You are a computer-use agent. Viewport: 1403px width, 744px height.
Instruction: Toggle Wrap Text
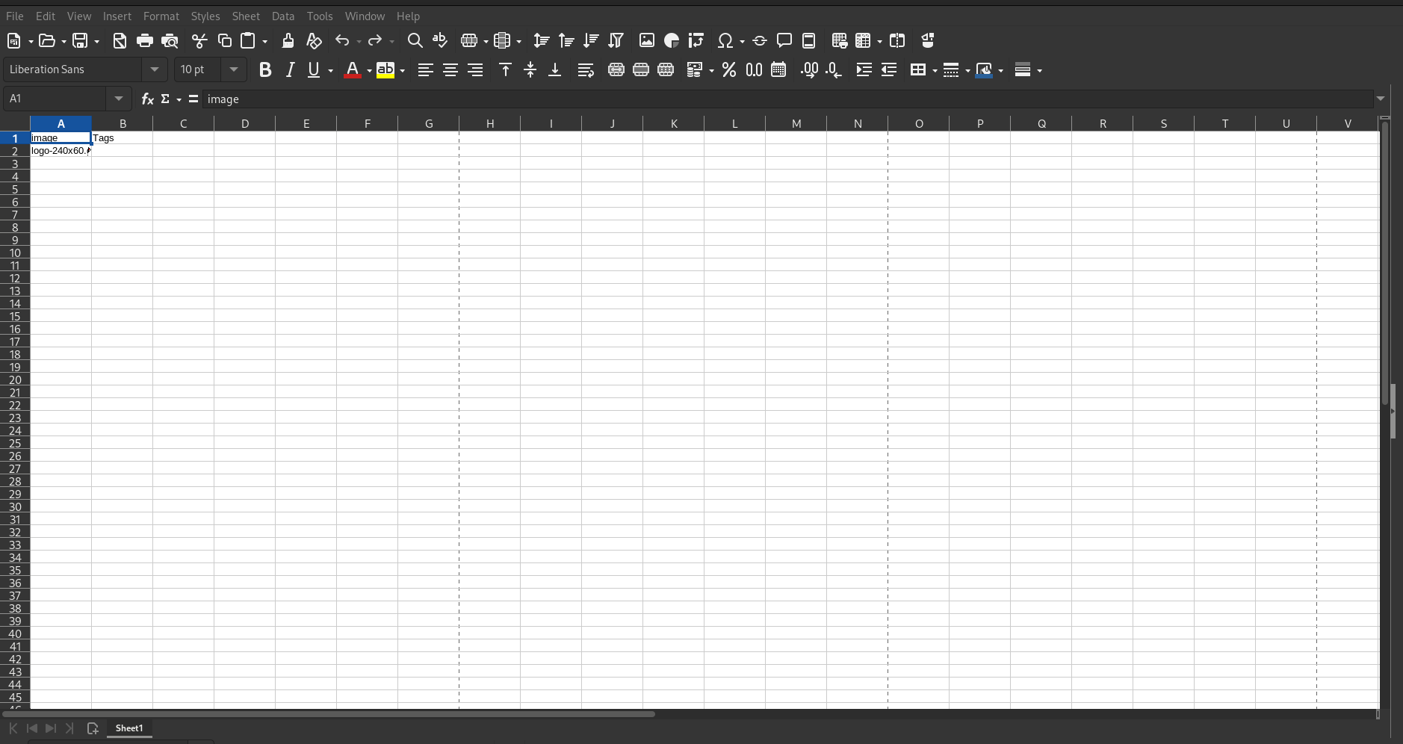point(586,70)
